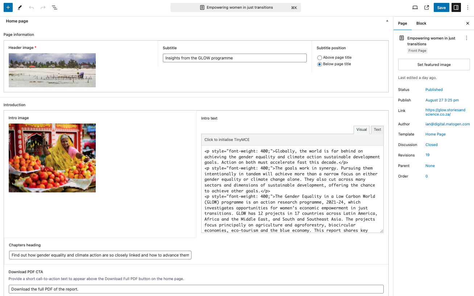Click the Set featured image button
The width and height of the screenshot is (474, 296).
434,64
